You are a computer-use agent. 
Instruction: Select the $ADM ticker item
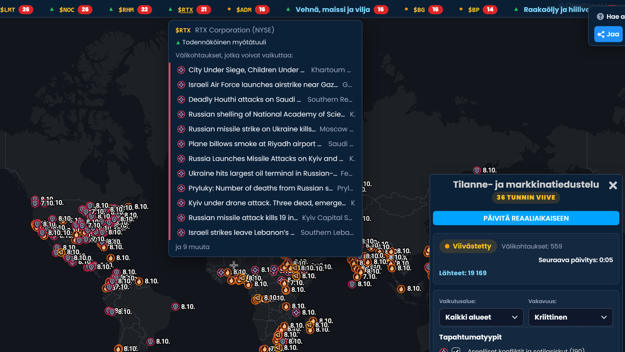point(248,9)
